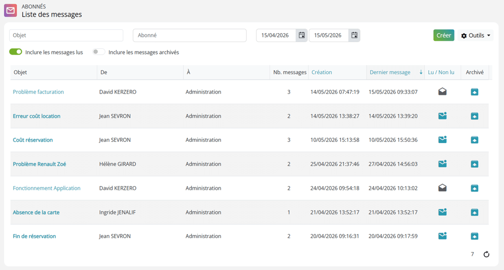Archive the Problème Renault Zoé message
This screenshot has width=504, height=270.
click(474, 164)
